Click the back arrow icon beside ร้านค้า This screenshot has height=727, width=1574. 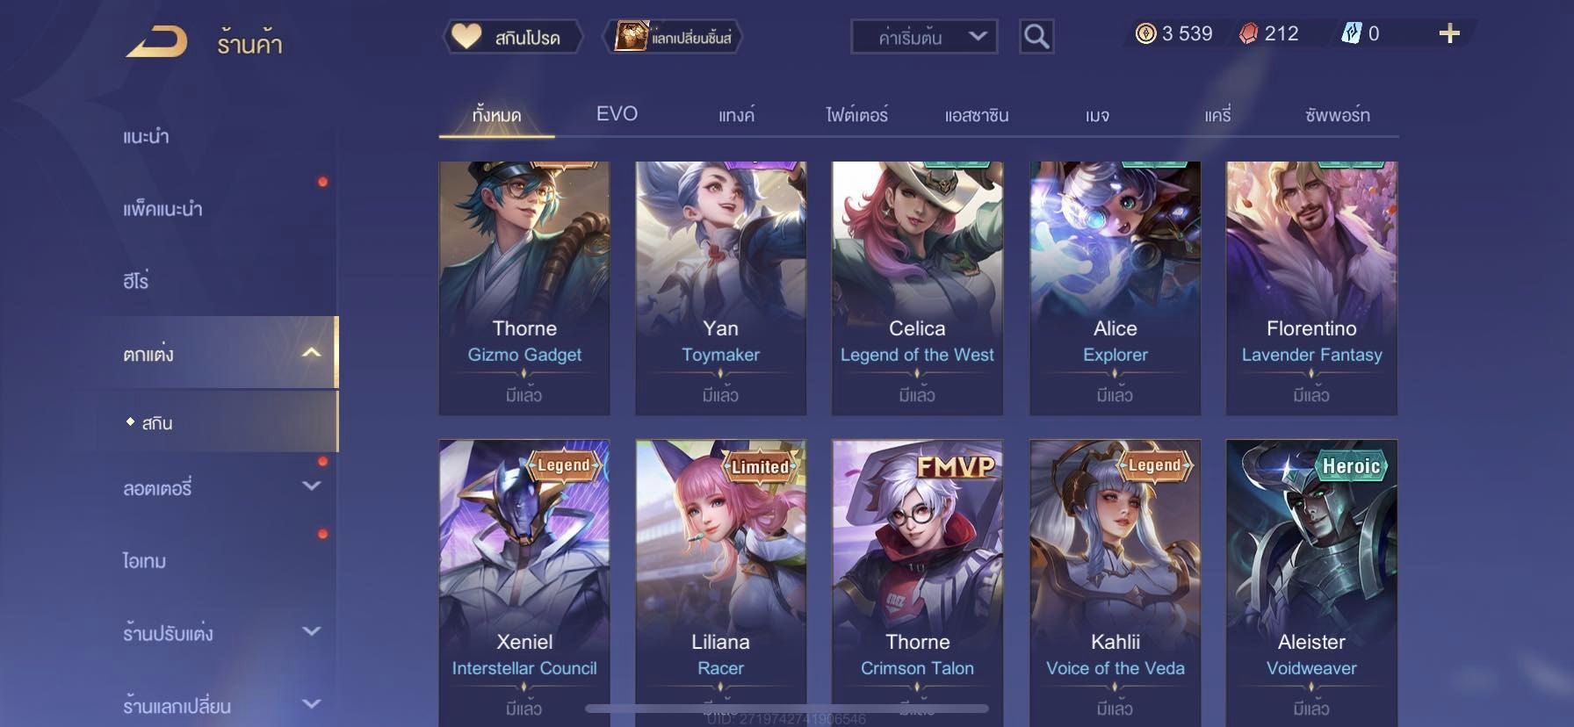156,41
